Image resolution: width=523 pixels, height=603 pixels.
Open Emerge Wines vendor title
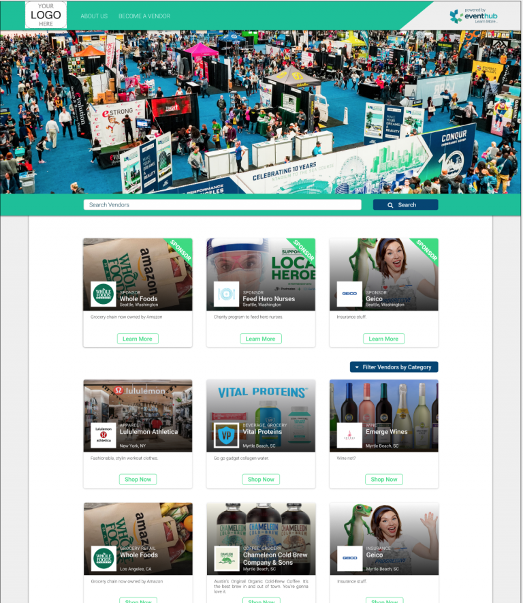387,432
